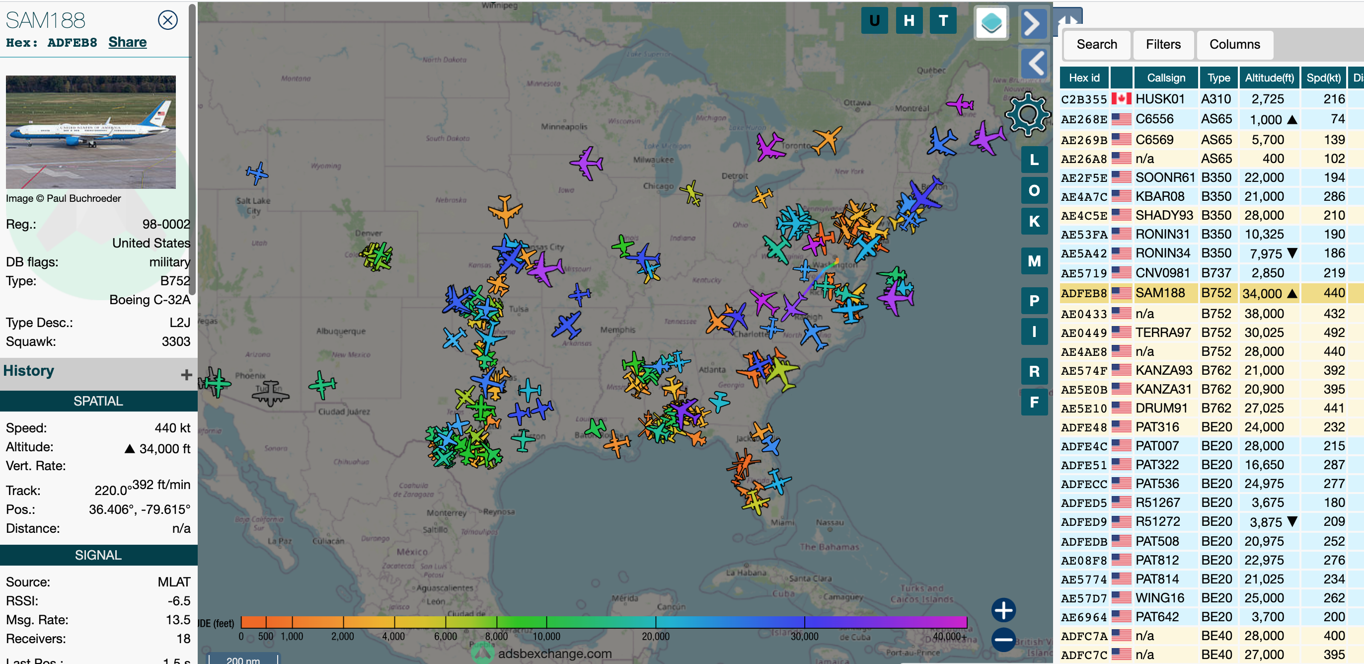
Task: Toggle the O map option button
Action: tap(1034, 190)
